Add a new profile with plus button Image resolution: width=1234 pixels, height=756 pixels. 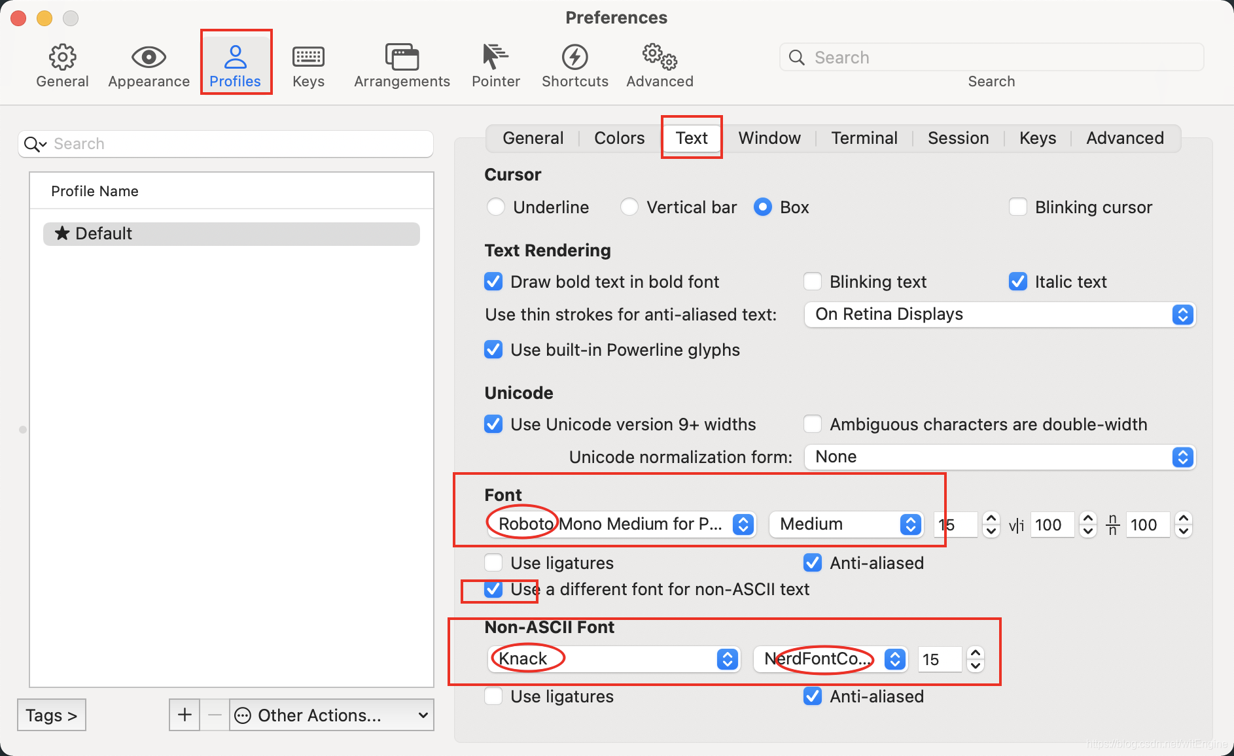[x=185, y=715]
